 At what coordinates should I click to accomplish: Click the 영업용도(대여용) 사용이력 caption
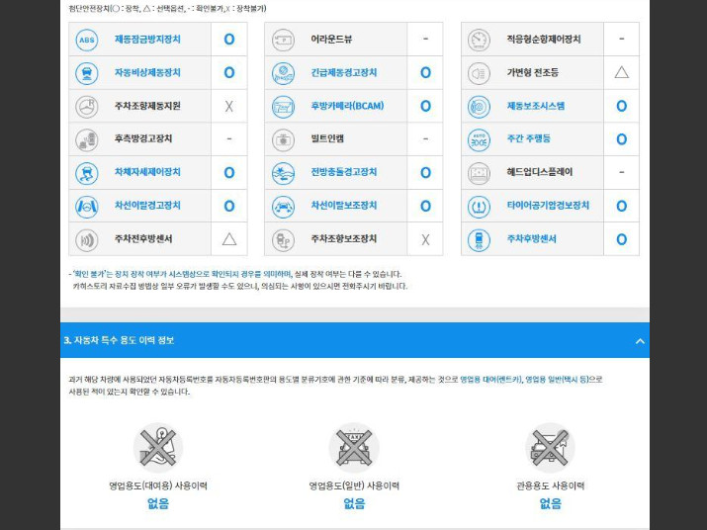158,486
